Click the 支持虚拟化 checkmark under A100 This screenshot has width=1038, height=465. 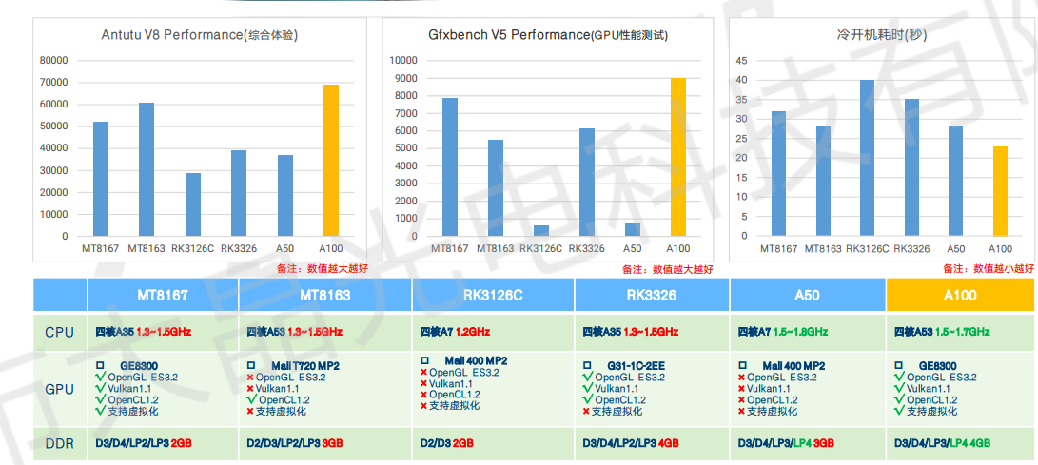(x=899, y=411)
